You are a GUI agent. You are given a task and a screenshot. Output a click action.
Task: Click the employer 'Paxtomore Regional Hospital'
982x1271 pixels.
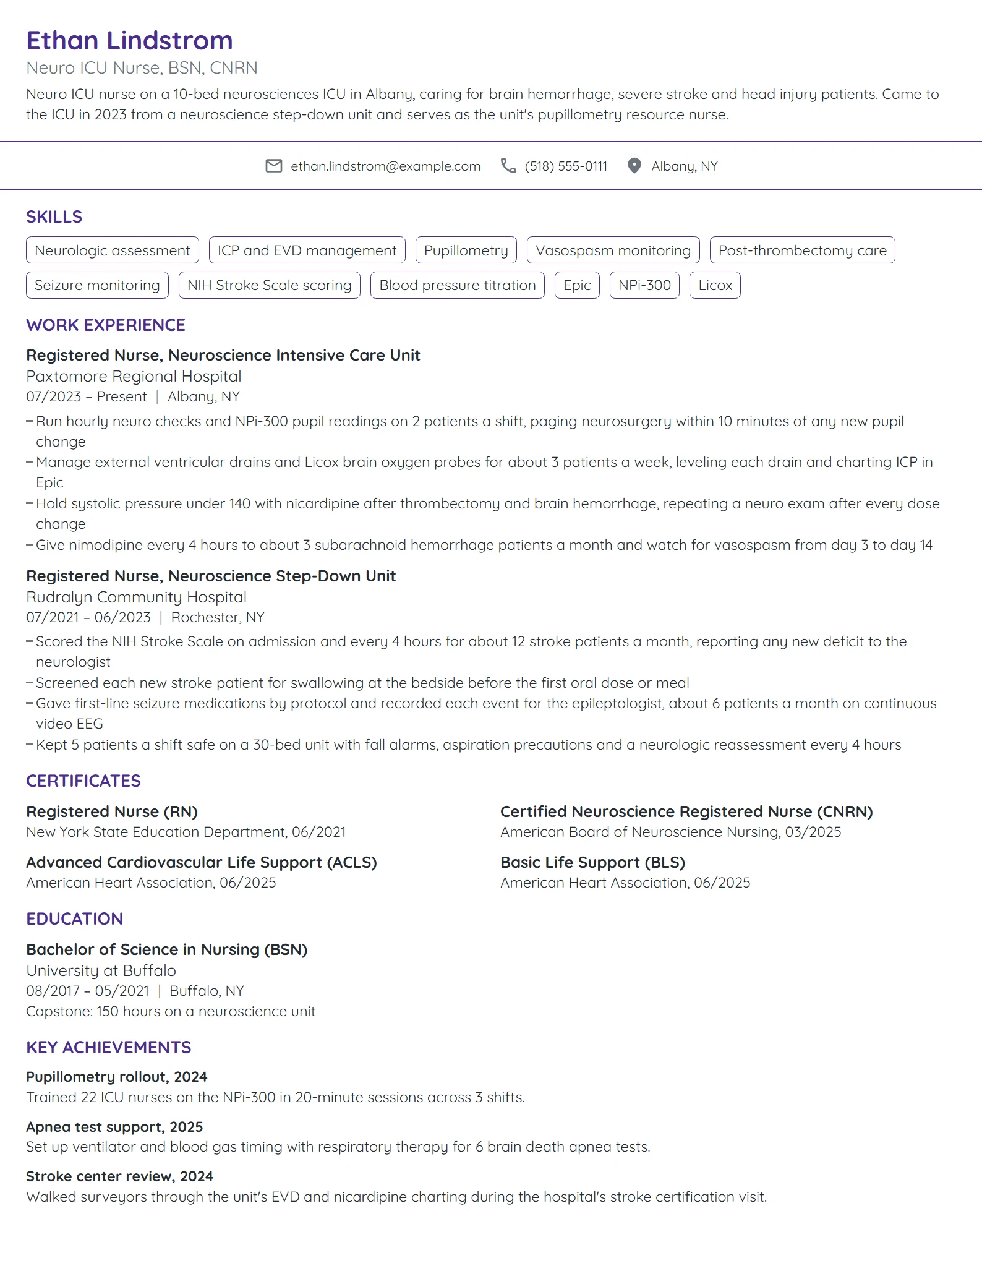point(134,377)
